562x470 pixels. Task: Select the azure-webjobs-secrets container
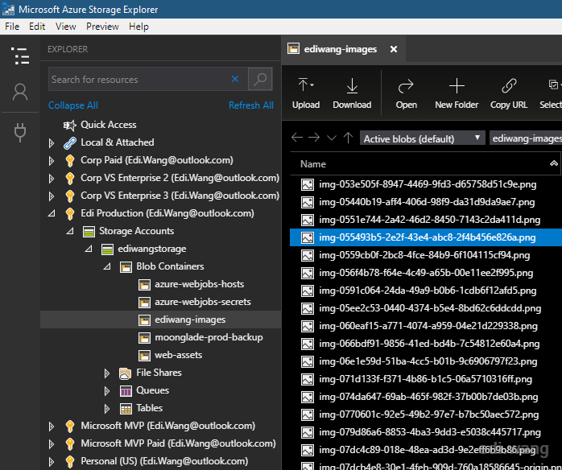tap(203, 302)
